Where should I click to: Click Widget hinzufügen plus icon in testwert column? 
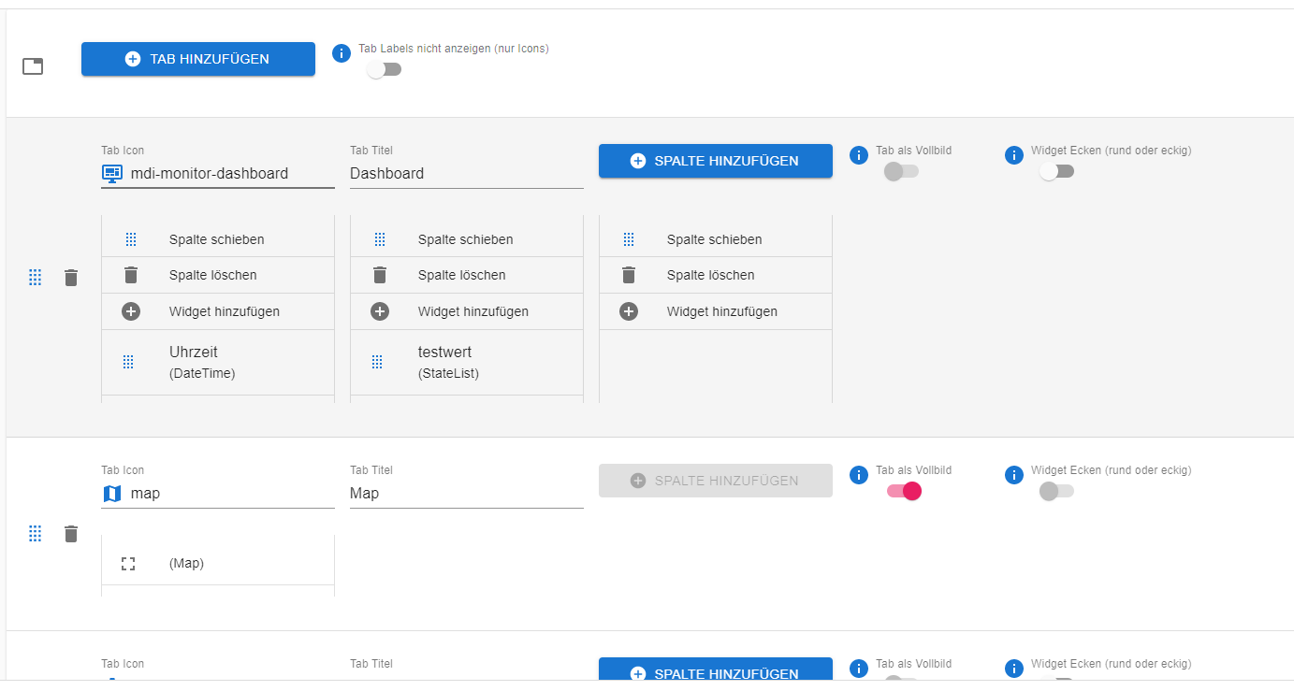380,311
